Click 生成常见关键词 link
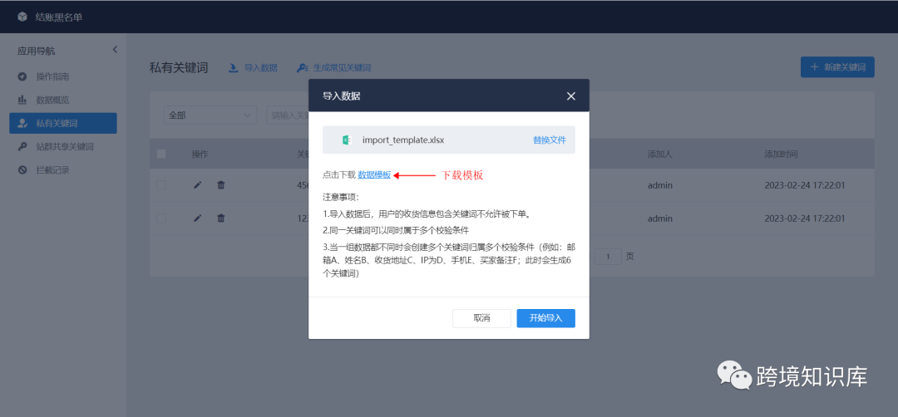 [x=342, y=68]
